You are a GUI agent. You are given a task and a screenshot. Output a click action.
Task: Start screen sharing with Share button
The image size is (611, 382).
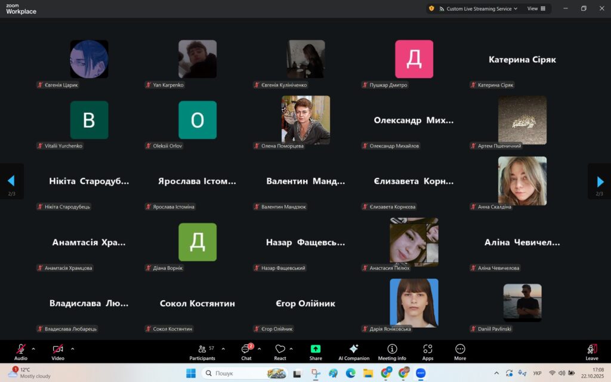316,352
